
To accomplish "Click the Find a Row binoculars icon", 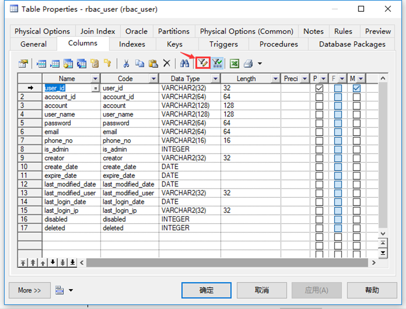I will [184, 63].
